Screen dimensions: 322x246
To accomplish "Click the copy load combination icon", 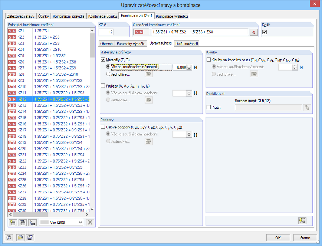I will pyautogui.click(x=22, y=222).
